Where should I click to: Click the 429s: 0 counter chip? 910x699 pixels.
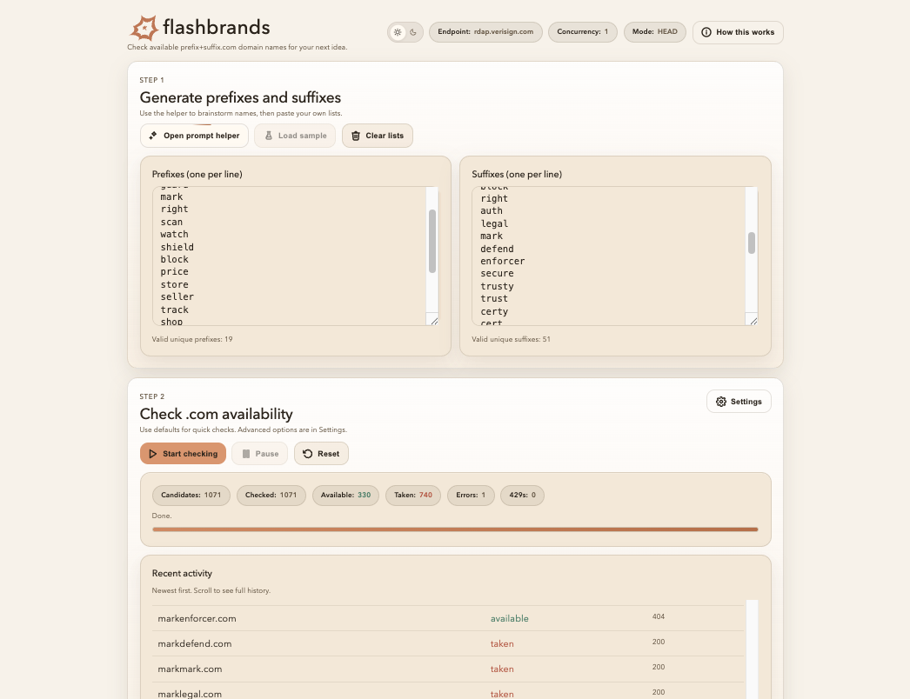pyautogui.click(x=523, y=494)
